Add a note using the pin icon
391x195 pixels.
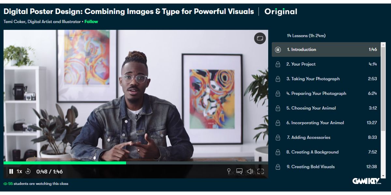[x=229, y=171]
